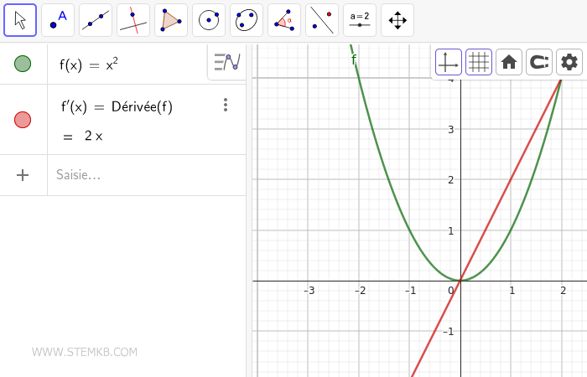
Task: Hide derivative f' with red circle
Action: tap(23, 120)
